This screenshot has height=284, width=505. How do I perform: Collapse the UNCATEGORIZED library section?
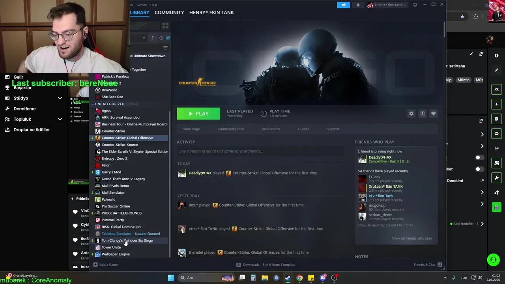click(92, 104)
